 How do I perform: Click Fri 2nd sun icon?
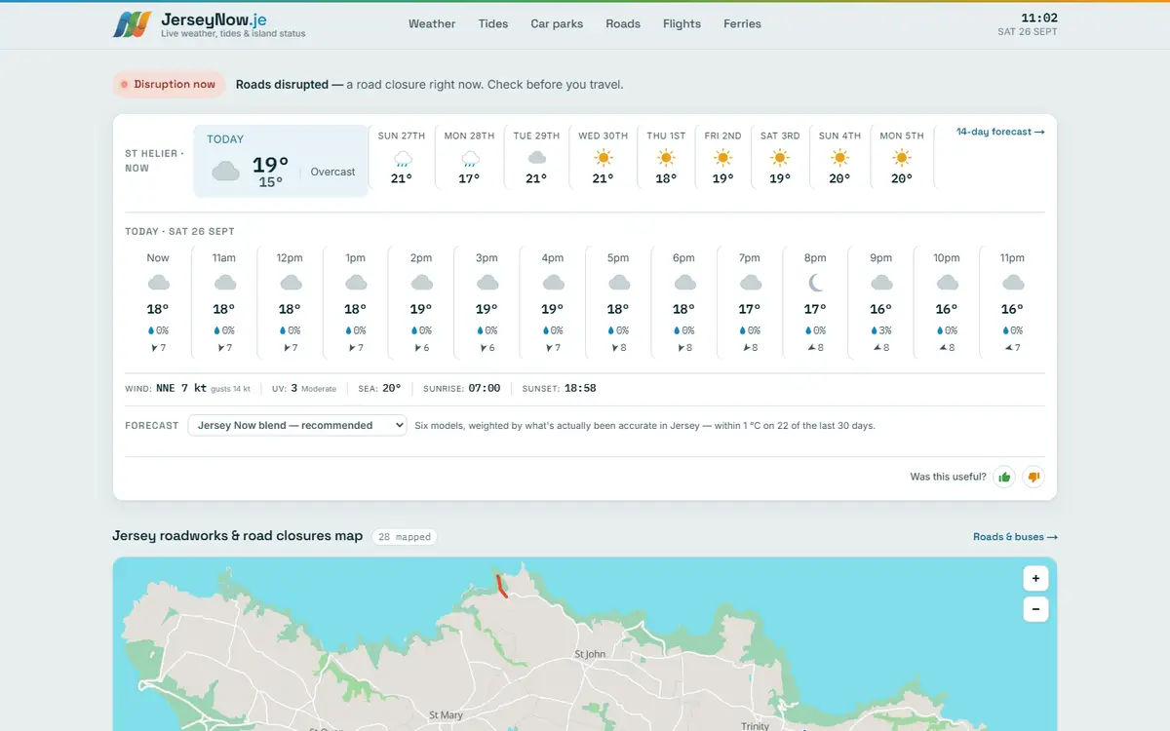pos(722,157)
